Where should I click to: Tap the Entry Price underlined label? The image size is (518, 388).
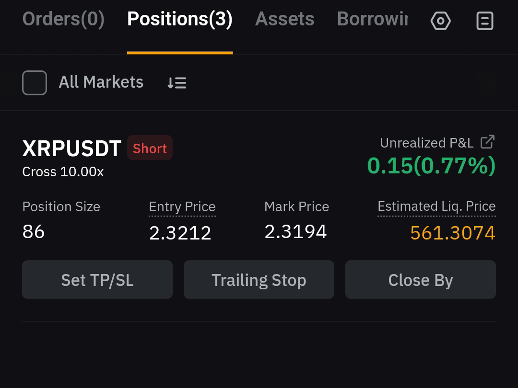point(182,207)
